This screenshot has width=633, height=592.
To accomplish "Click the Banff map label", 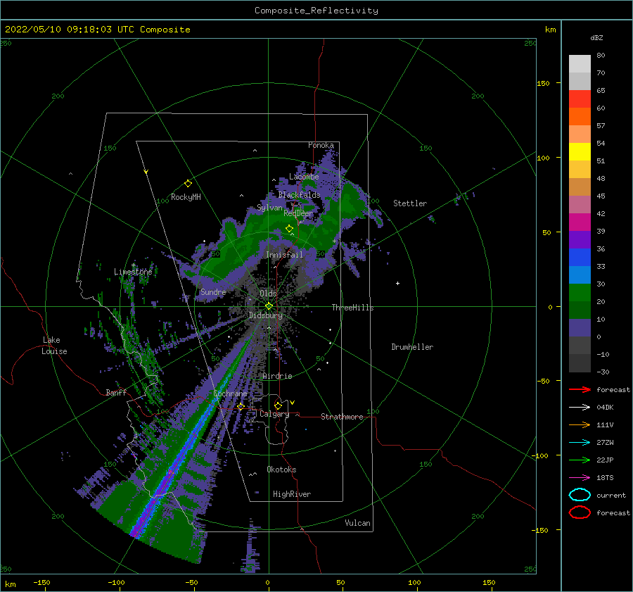I will (x=116, y=392).
